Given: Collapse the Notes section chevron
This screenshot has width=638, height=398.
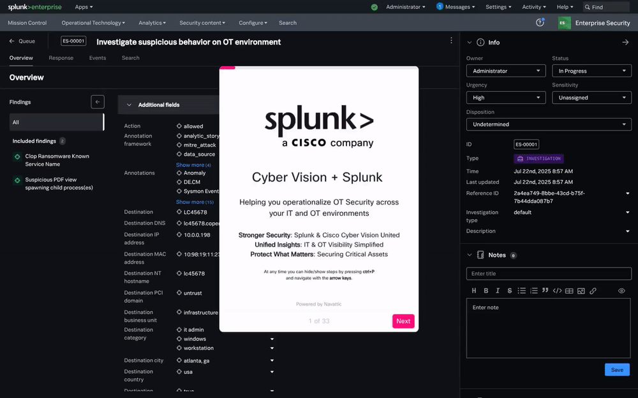Looking at the screenshot, I should 469,255.
